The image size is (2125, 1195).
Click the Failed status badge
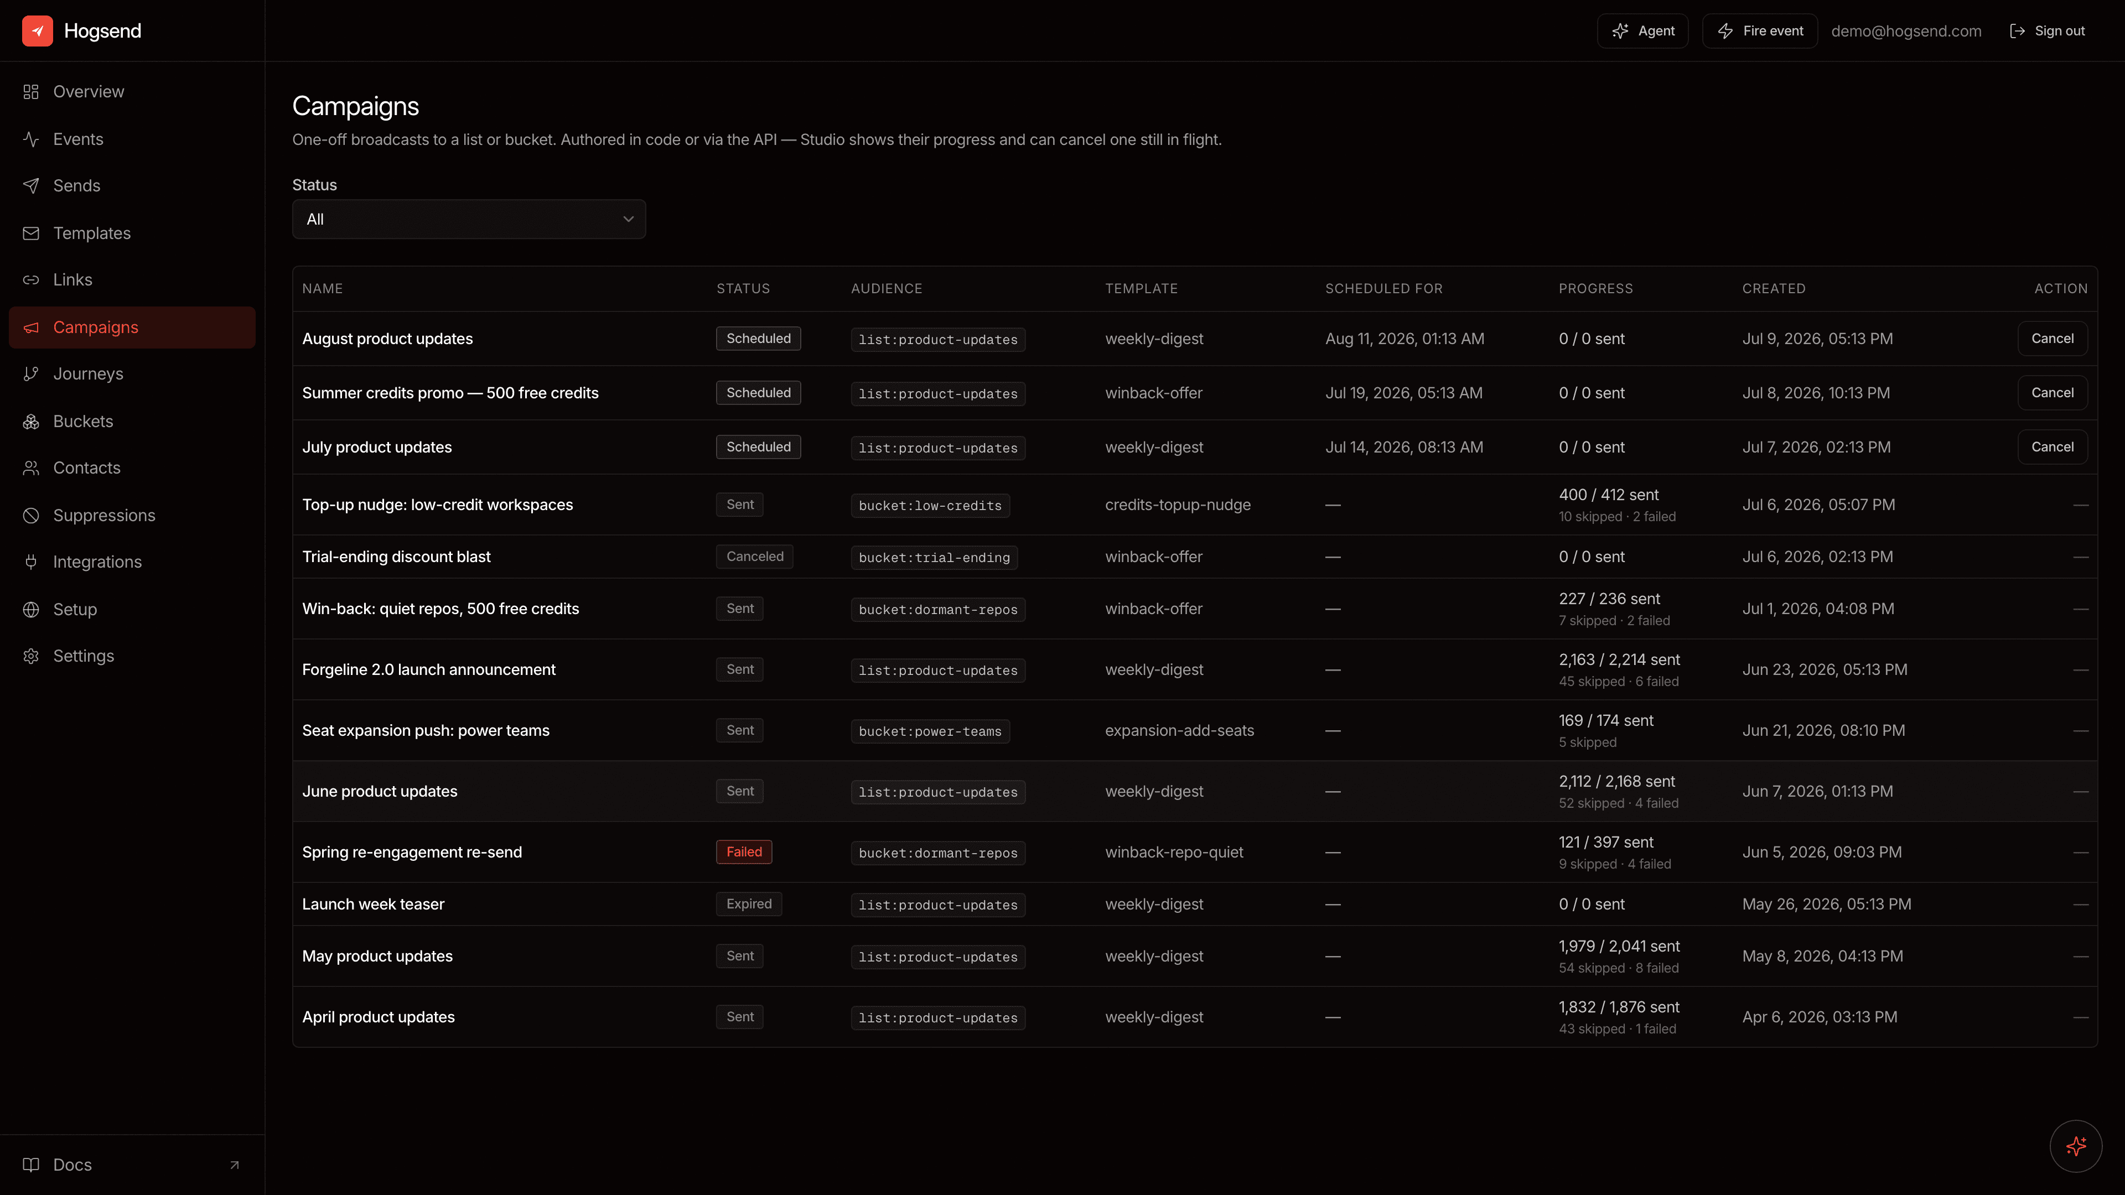tap(744, 852)
